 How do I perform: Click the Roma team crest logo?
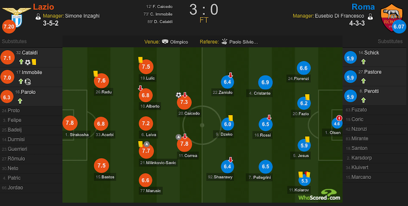391,17
